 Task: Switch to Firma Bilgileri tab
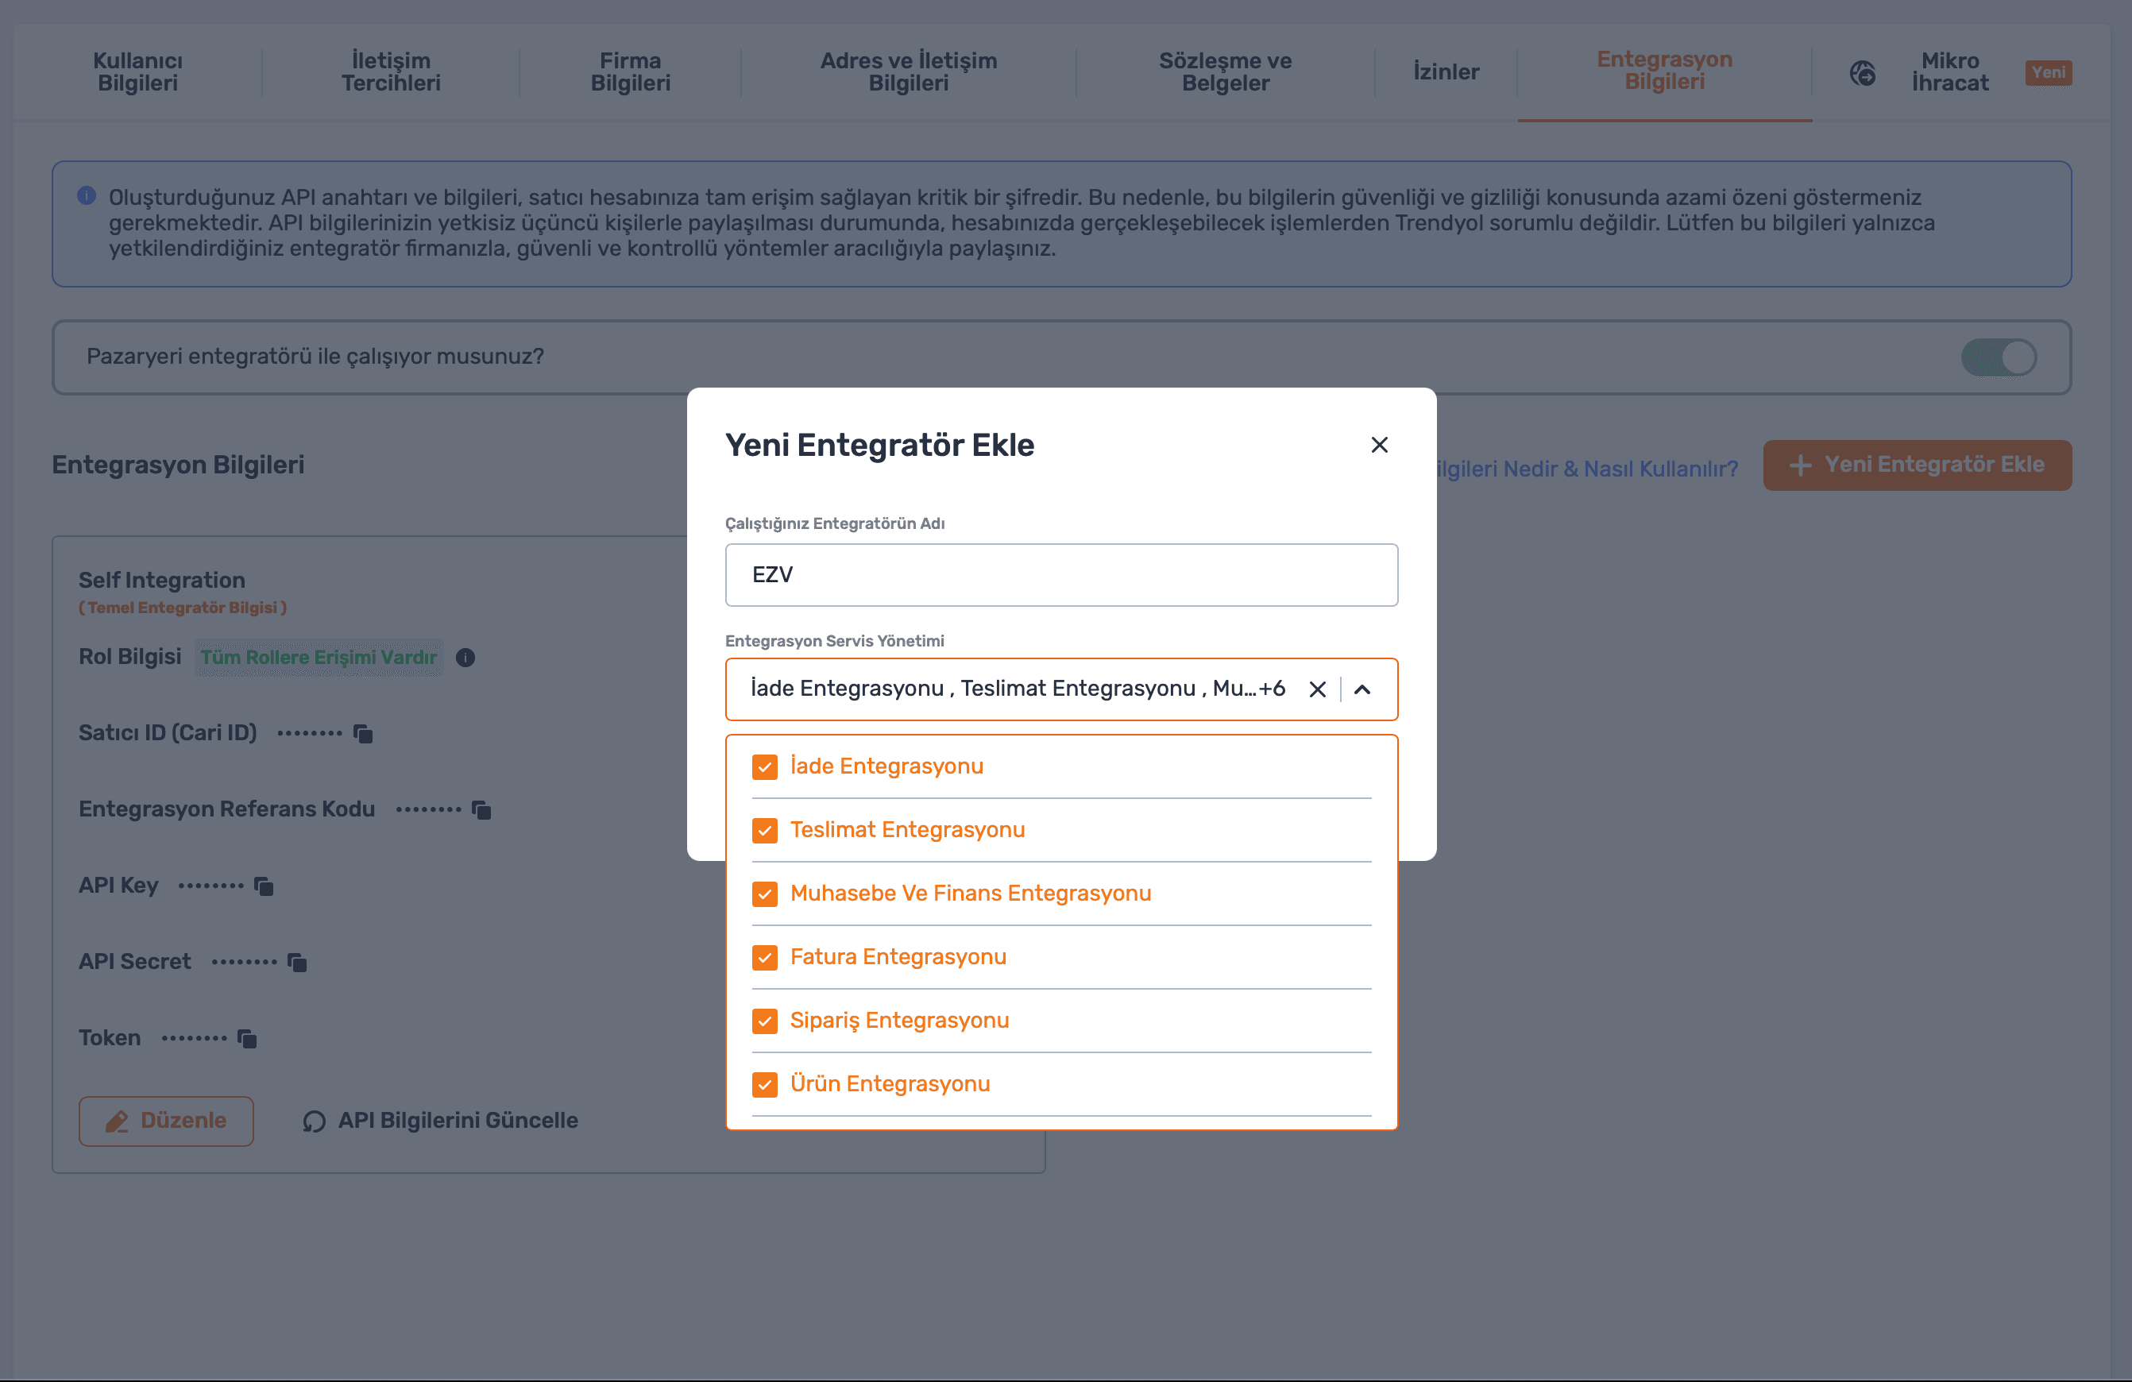tap(630, 71)
